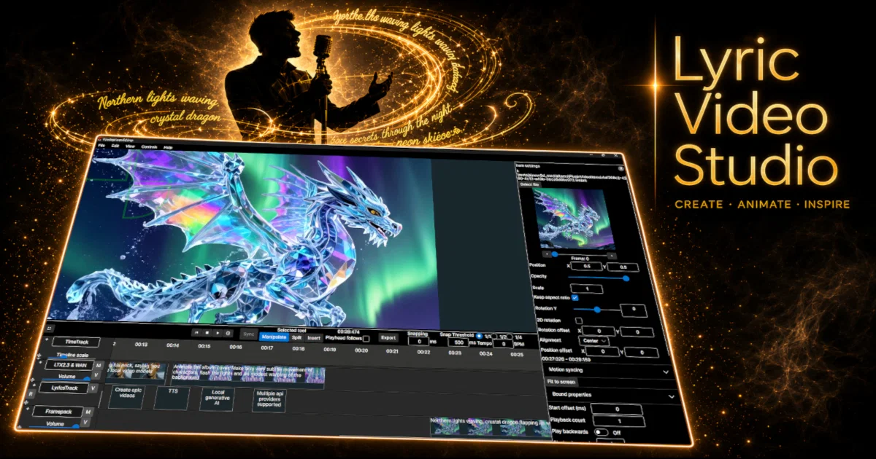
Task: Click the R button left of LyricsTrack
Action: coord(31,393)
